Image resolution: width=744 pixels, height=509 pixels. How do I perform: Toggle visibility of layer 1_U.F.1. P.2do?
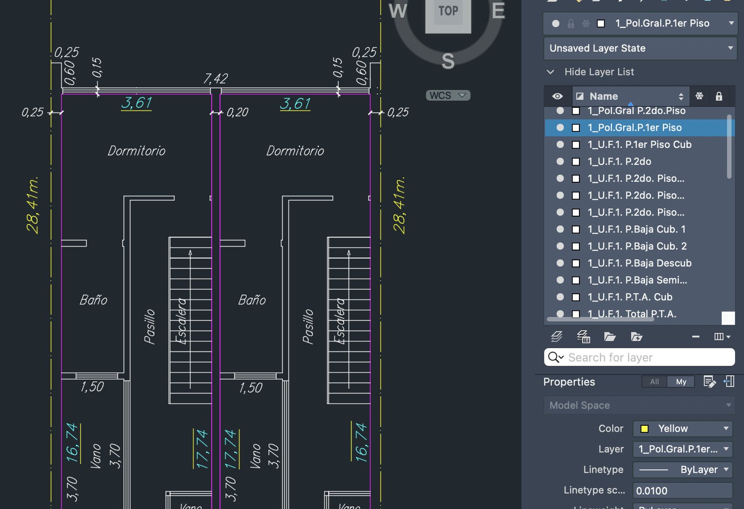tap(560, 161)
